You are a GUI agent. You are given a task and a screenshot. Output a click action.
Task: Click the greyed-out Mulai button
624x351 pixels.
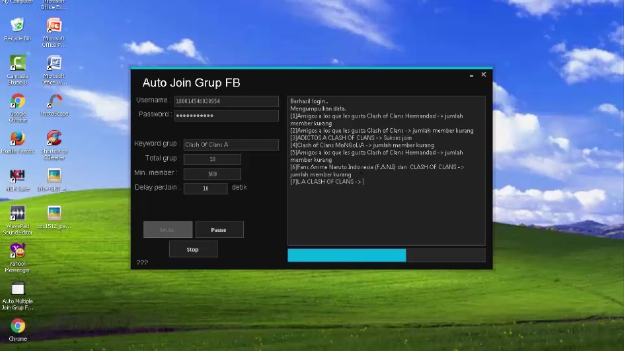168,230
